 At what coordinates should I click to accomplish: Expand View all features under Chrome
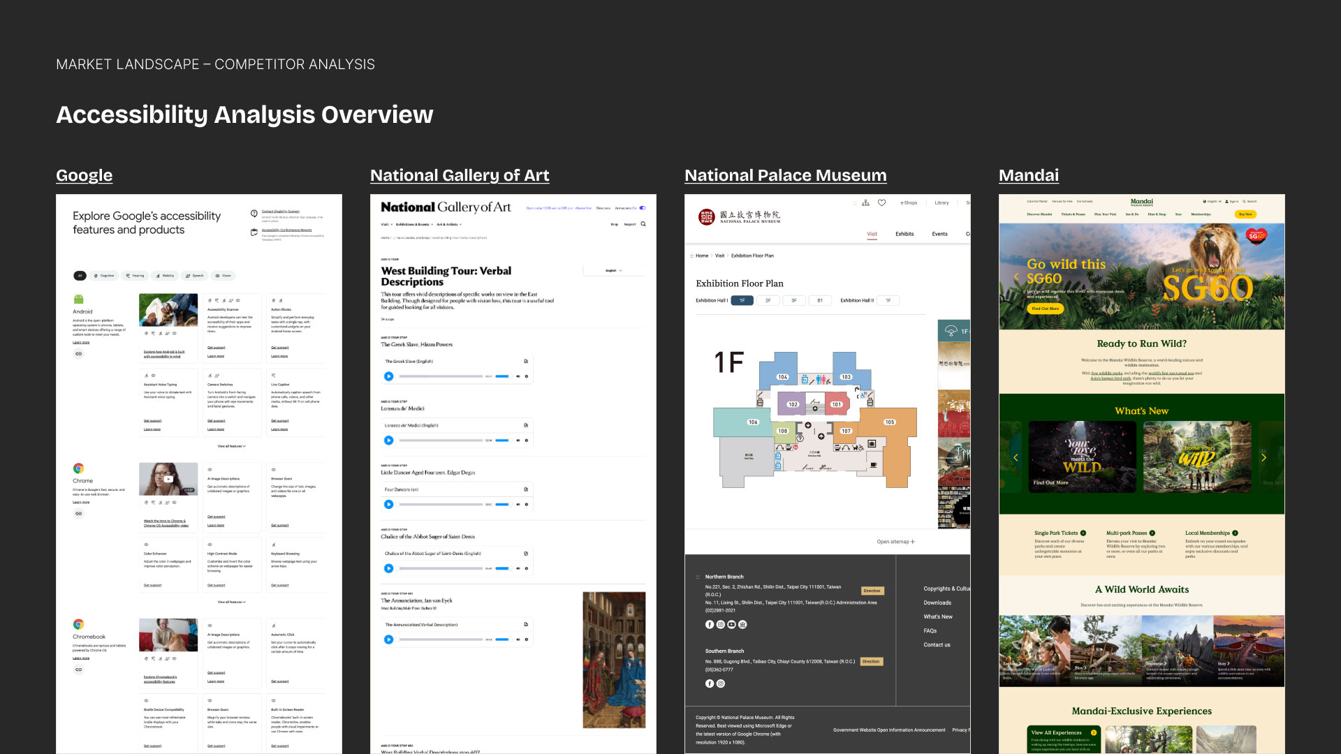(232, 602)
